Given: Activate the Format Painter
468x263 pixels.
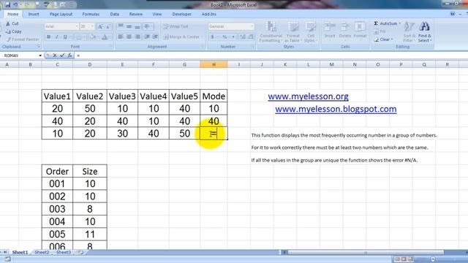Looking at the screenshot, I should coord(23,39).
